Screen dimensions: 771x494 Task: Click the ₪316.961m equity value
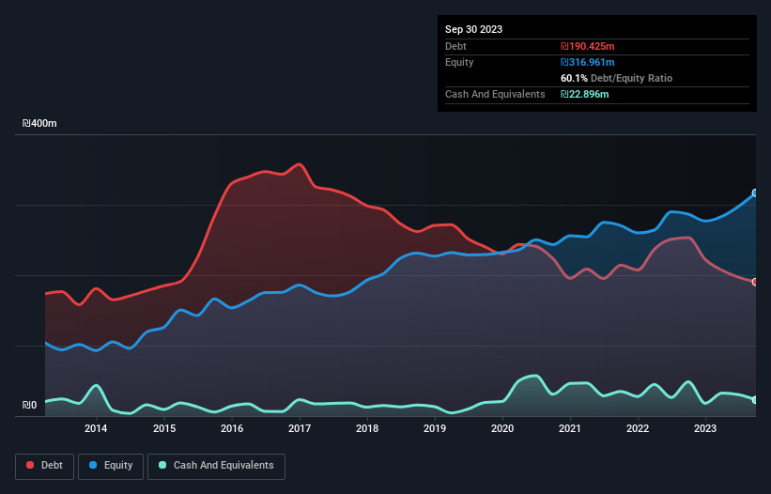[x=588, y=62]
